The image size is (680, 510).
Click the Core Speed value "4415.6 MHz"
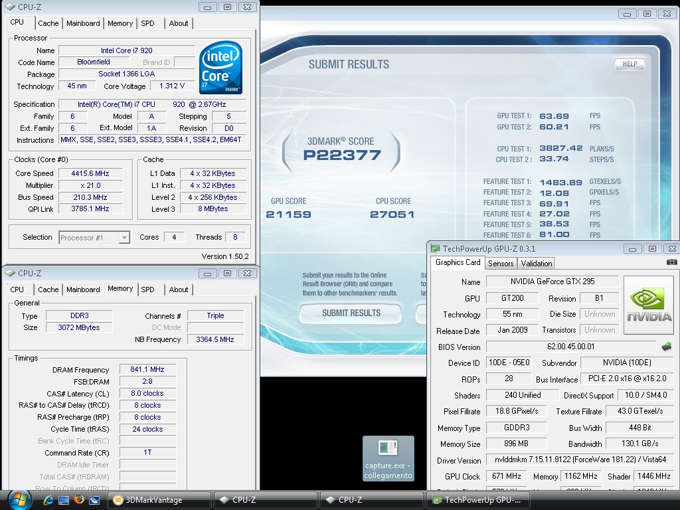[x=90, y=173]
